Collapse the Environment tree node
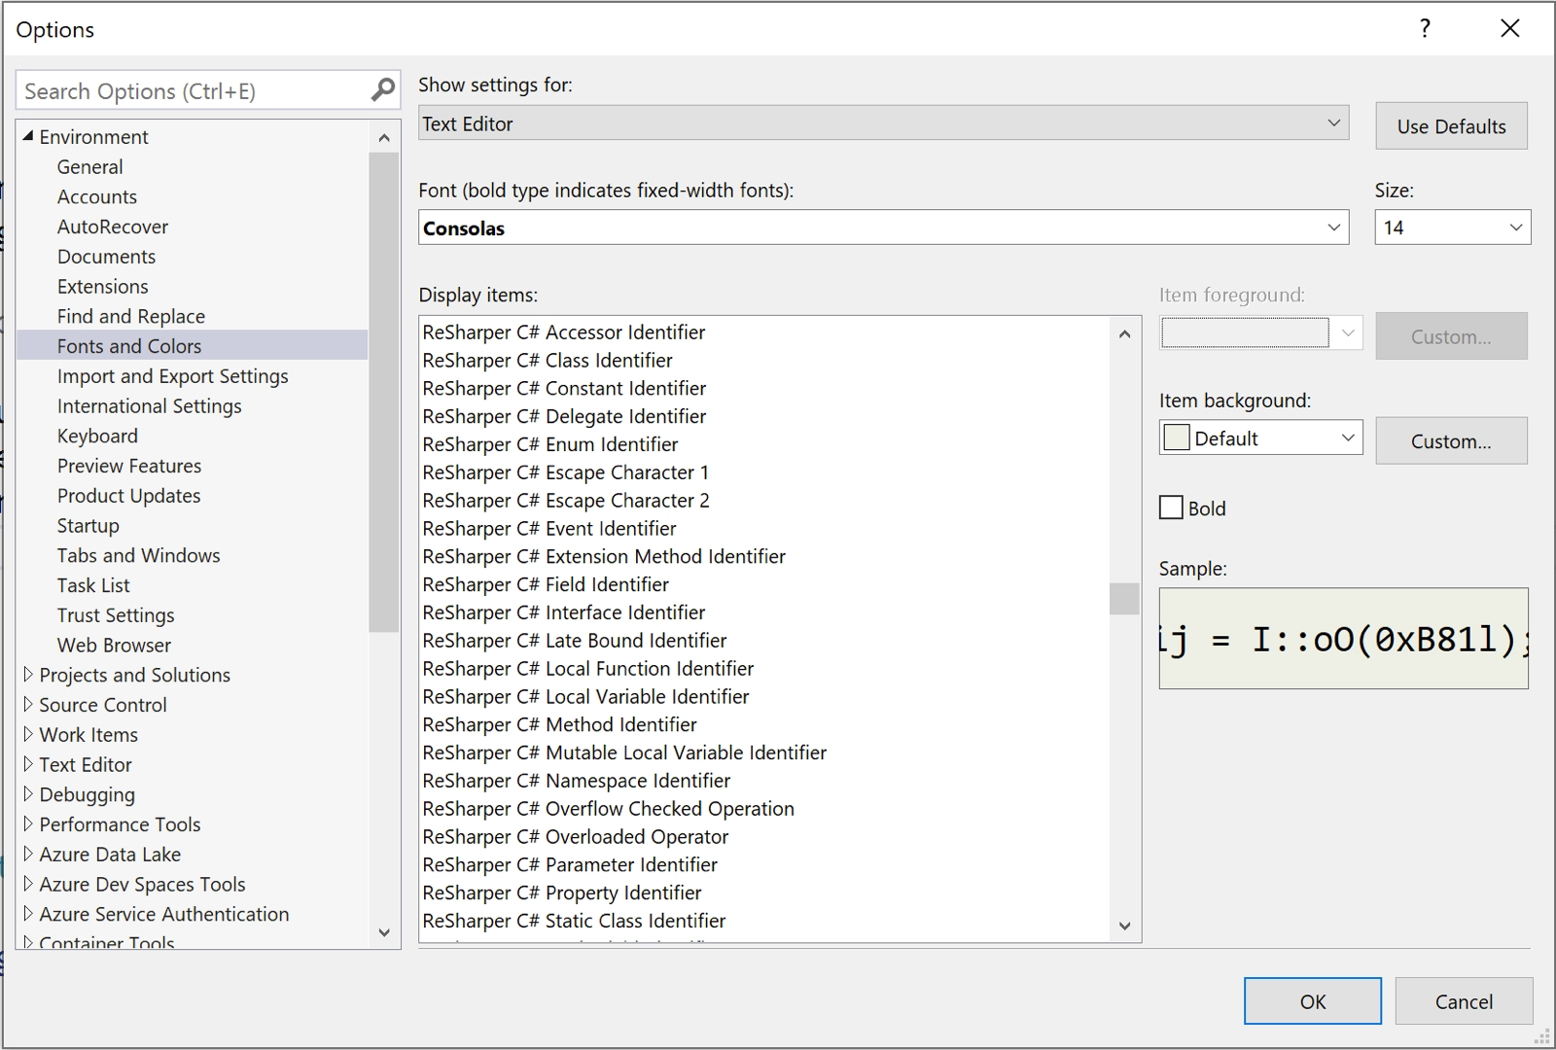 pyautogui.click(x=28, y=136)
